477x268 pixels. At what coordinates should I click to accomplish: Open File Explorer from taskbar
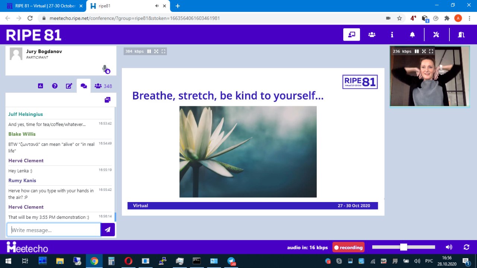tap(60, 261)
